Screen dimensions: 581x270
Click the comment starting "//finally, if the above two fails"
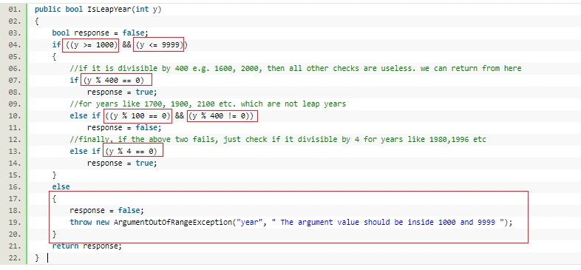[x=278, y=140]
